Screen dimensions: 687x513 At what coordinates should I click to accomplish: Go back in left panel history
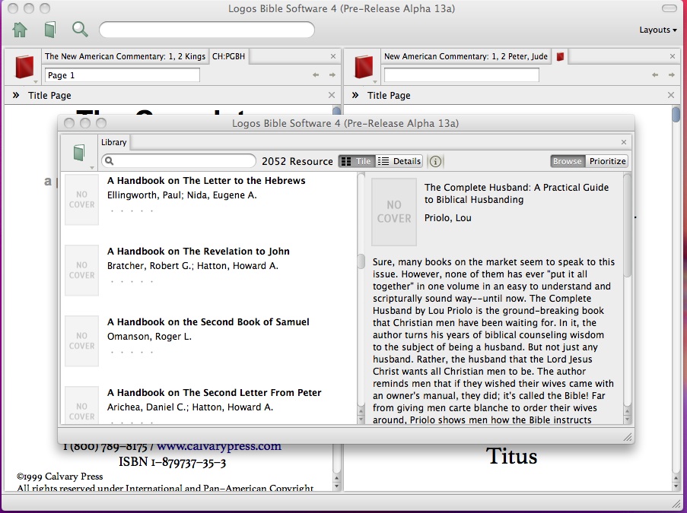(316, 74)
